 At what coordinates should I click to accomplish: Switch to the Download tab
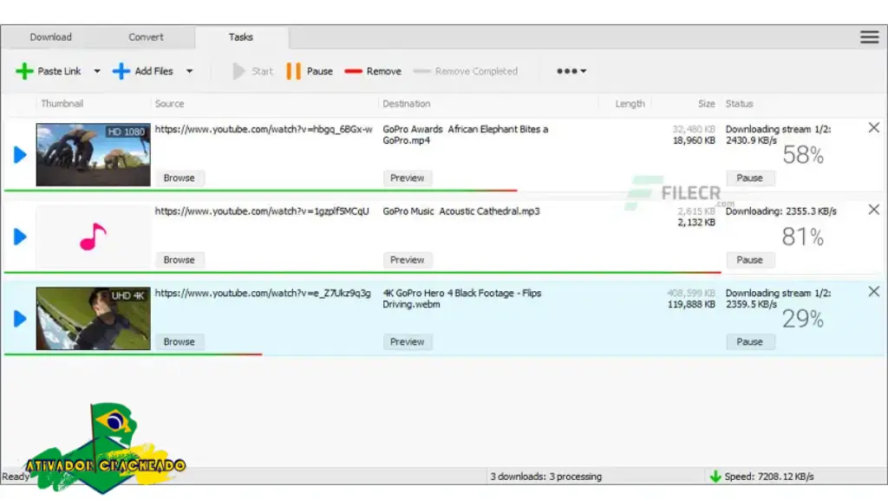click(51, 37)
